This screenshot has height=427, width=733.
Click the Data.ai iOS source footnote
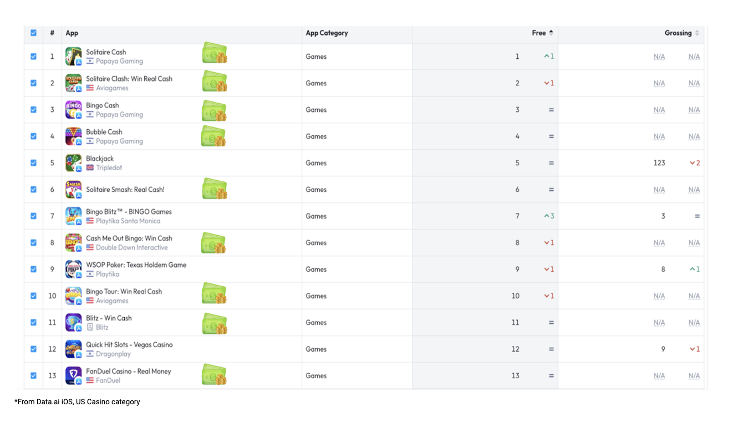click(x=77, y=401)
